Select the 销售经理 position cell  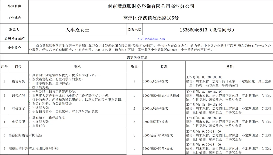click(x=18, y=95)
